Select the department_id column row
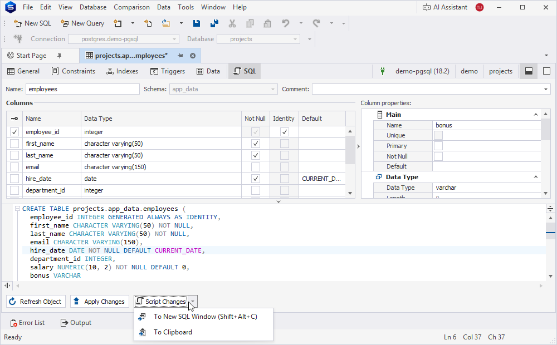 coord(177,190)
